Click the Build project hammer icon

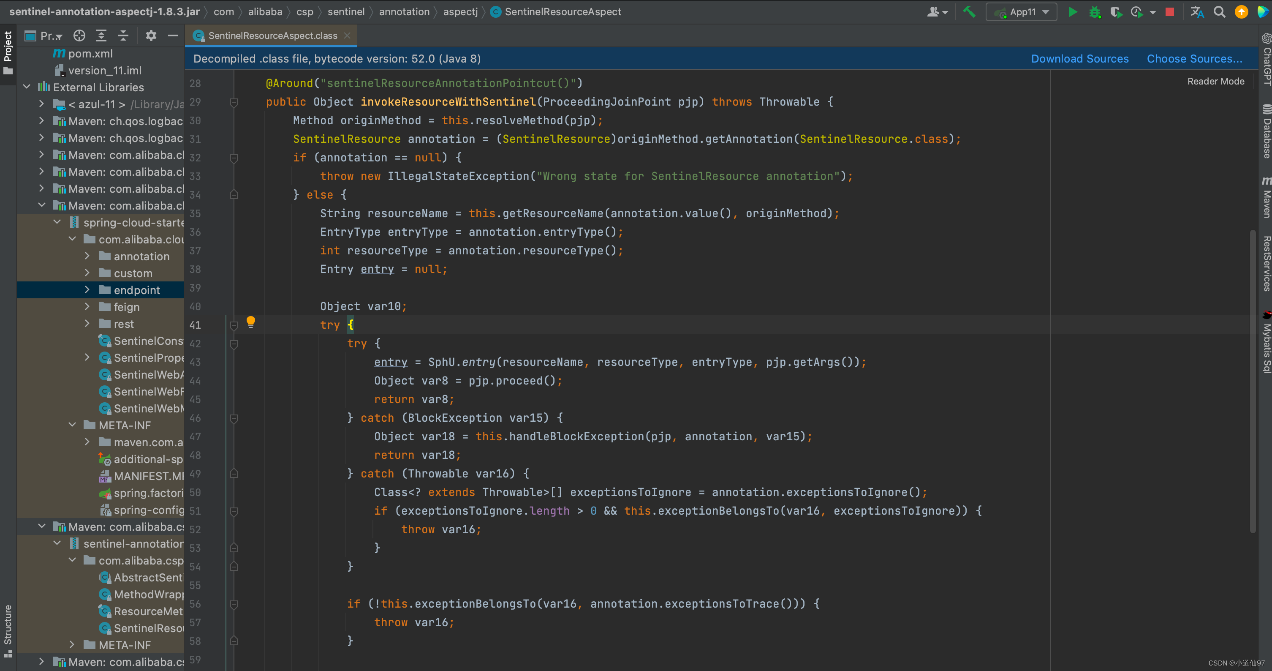coord(969,11)
